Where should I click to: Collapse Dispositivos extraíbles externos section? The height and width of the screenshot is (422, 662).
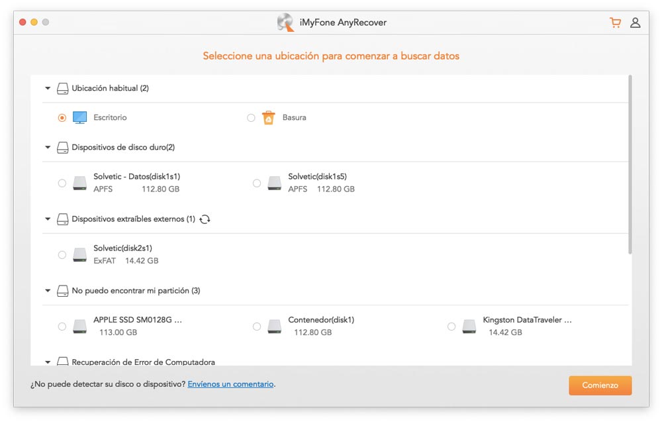point(48,219)
